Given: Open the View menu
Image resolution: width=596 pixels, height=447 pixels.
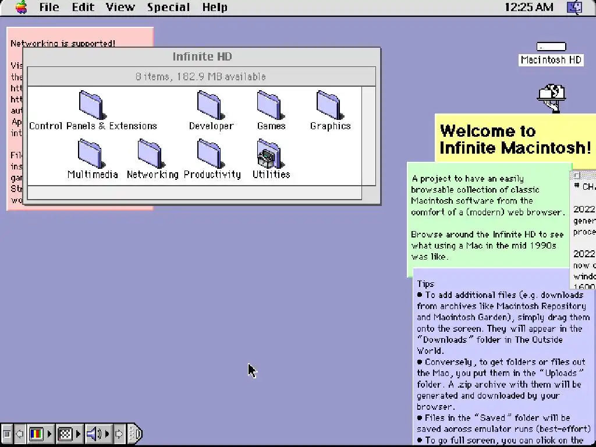Looking at the screenshot, I should tap(120, 7).
